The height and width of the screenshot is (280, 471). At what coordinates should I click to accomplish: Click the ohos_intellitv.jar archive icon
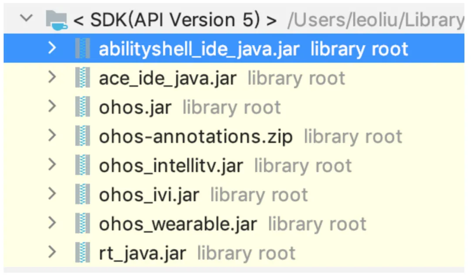tap(82, 166)
